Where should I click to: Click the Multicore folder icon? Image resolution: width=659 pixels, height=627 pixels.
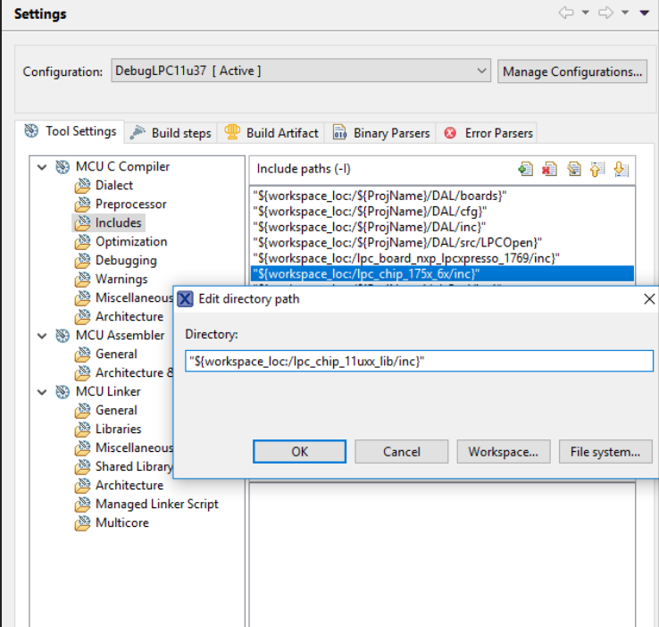point(82,523)
